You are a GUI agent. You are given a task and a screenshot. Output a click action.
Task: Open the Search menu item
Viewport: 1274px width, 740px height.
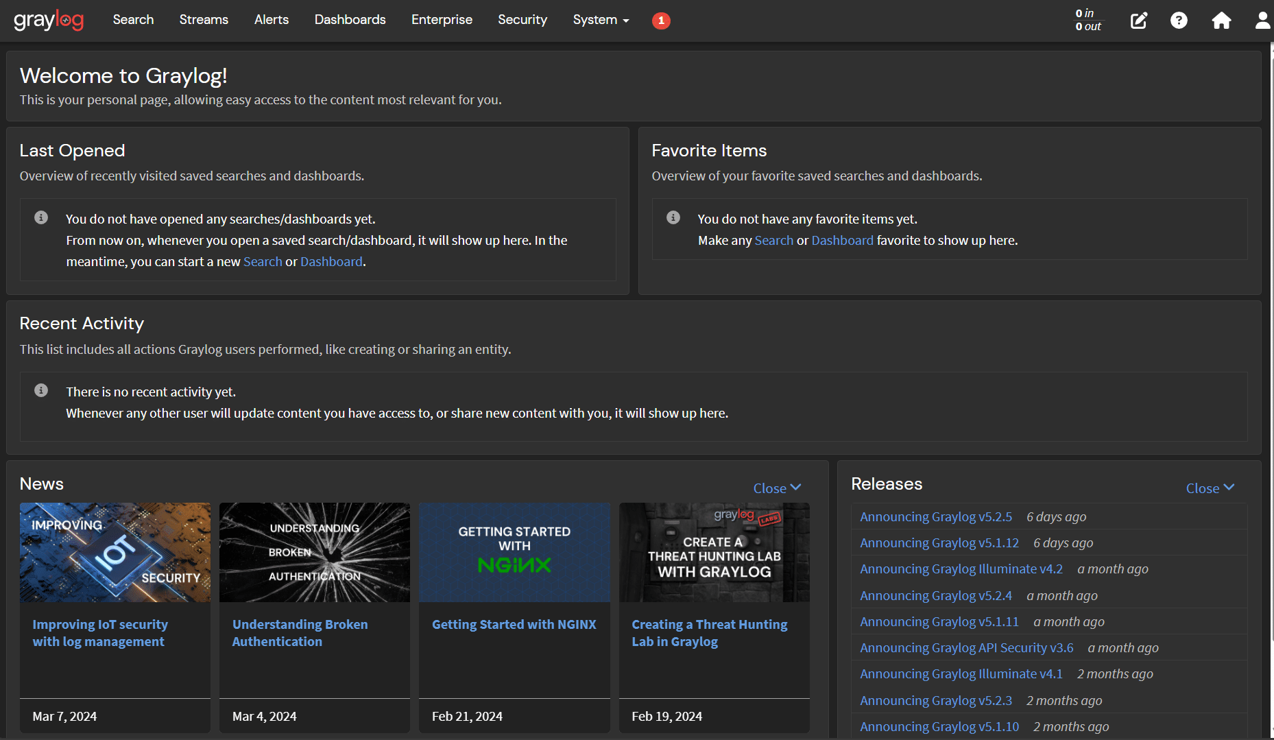pos(133,20)
